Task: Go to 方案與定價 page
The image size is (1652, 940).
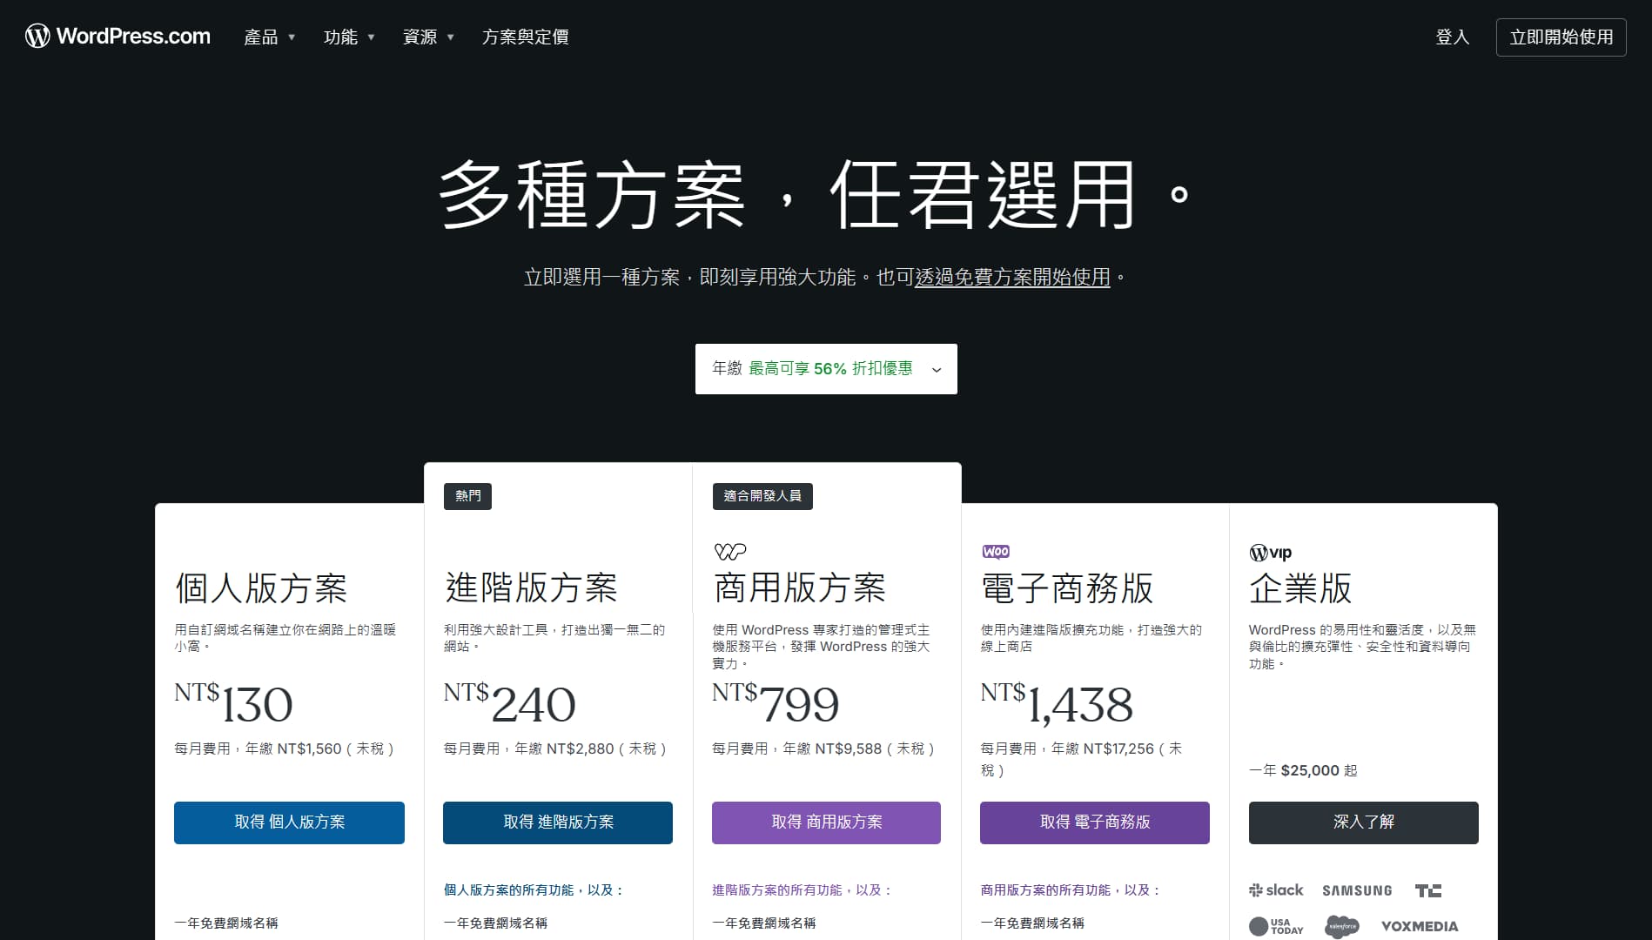Action: click(526, 37)
